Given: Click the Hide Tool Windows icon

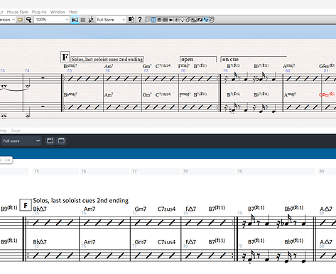Looking at the screenshot, I should (212, 20).
